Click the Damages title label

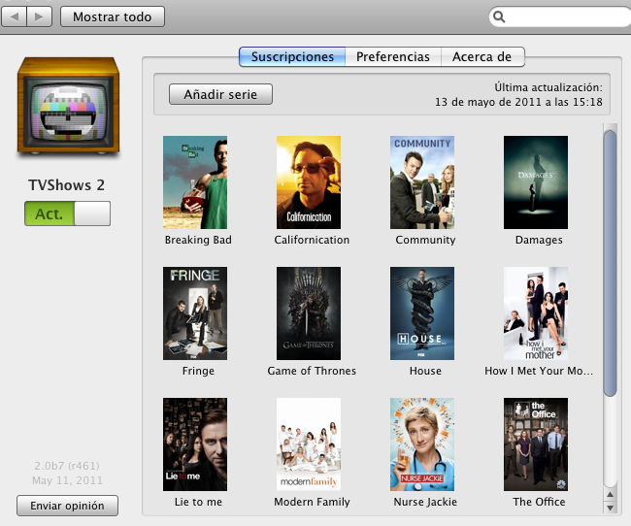pos(539,240)
